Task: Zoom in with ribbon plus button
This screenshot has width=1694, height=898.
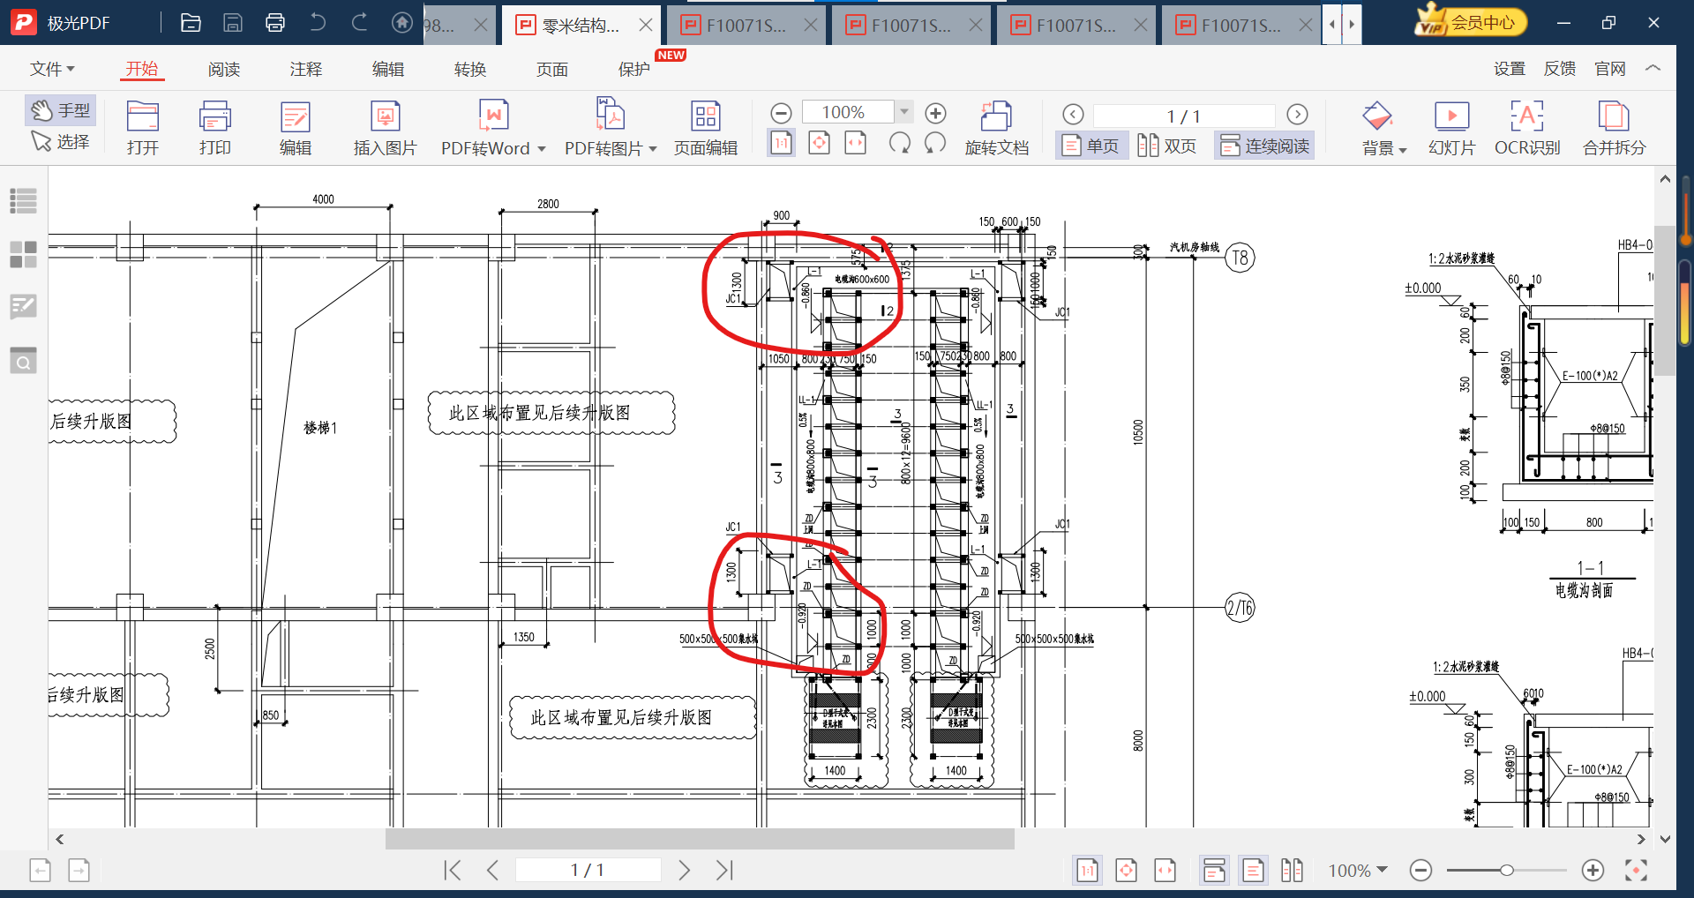Action: [x=935, y=113]
